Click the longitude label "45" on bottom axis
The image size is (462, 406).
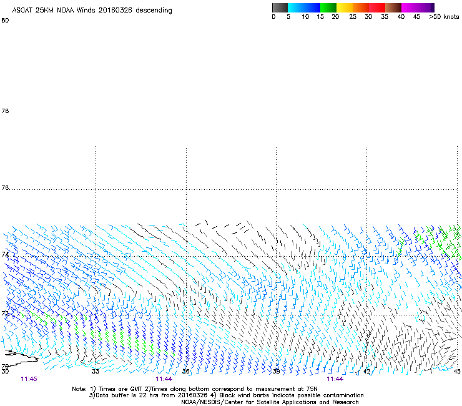click(x=457, y=372)
